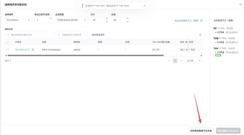Dismiss the TiKV node added notification
The image size is (244, 135).
(145, 6)
